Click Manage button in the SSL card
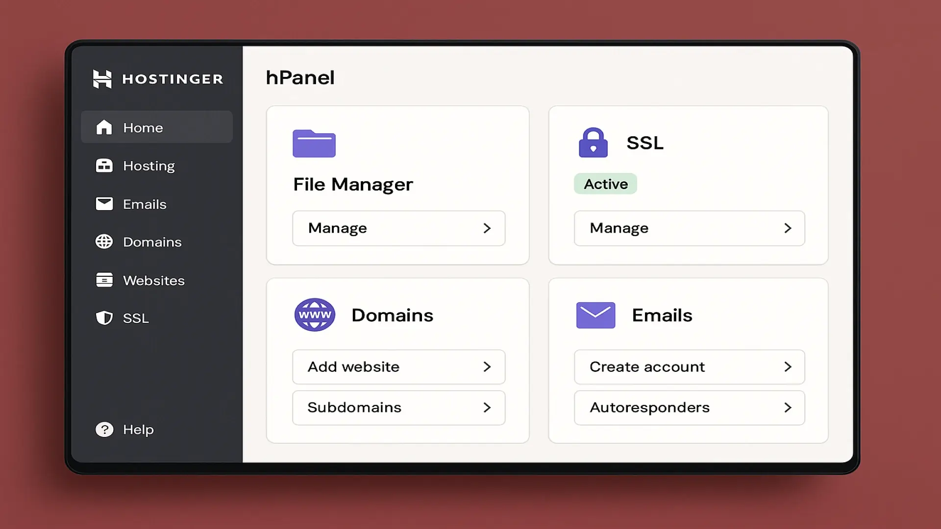Screen dimensions: 941x529 point(690,228)
